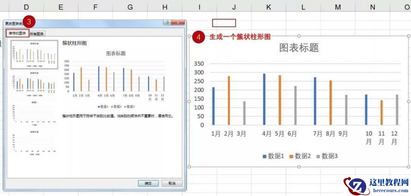Click the blue 4月 bar in worksheet chart

point(264,99)
